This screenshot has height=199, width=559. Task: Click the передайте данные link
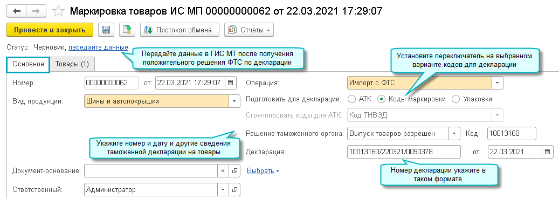99,47
